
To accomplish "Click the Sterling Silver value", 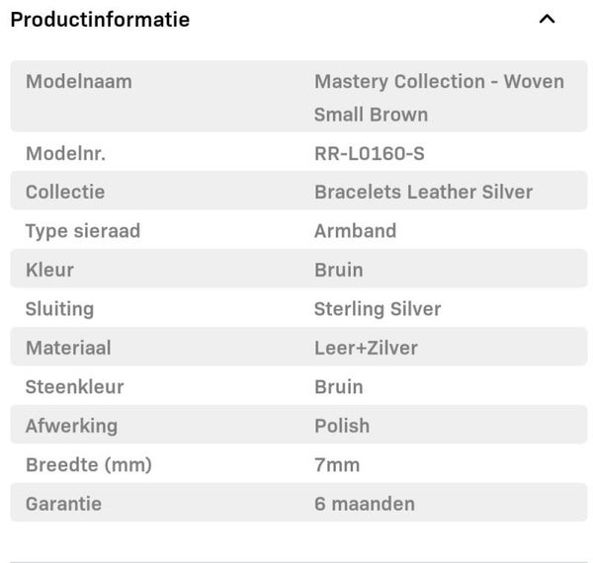I will [378, 309].
